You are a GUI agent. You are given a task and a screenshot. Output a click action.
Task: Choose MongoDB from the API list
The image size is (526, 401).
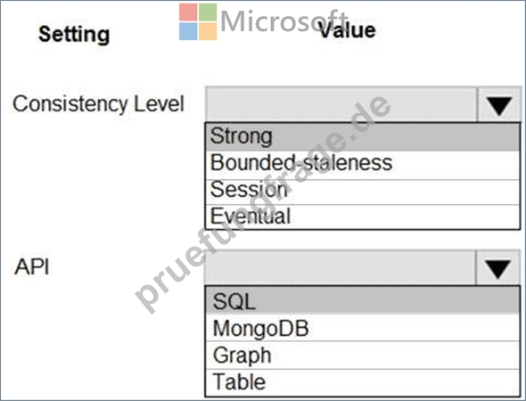[x=363, y=328]
